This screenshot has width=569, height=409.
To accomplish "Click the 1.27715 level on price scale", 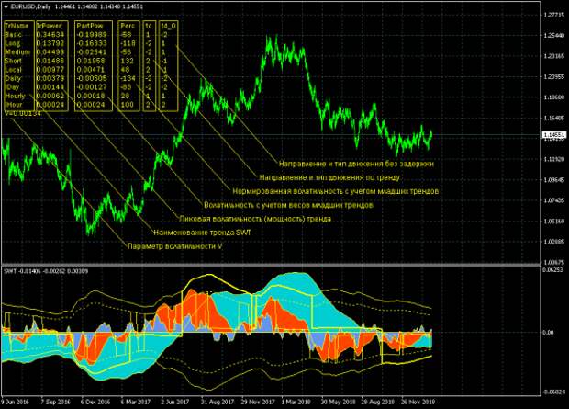I will [x=553, y=16].
